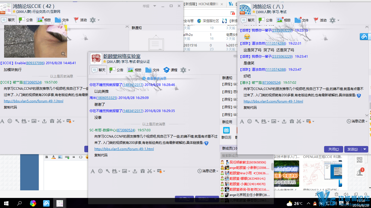Click the code brackets icon in forum editor
The height and width of the screenshot is (208, 371).
[81, 157]
